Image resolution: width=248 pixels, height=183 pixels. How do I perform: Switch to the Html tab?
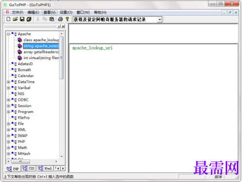[x=45, y=168]
